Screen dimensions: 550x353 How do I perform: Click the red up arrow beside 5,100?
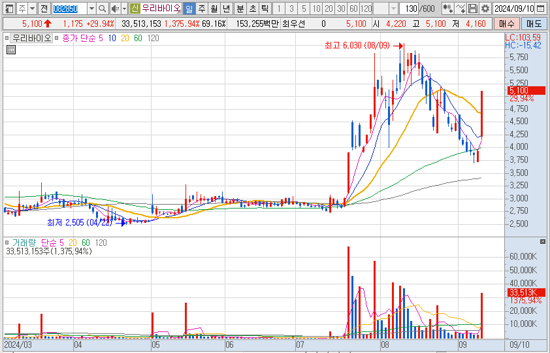tap(48, 24)
